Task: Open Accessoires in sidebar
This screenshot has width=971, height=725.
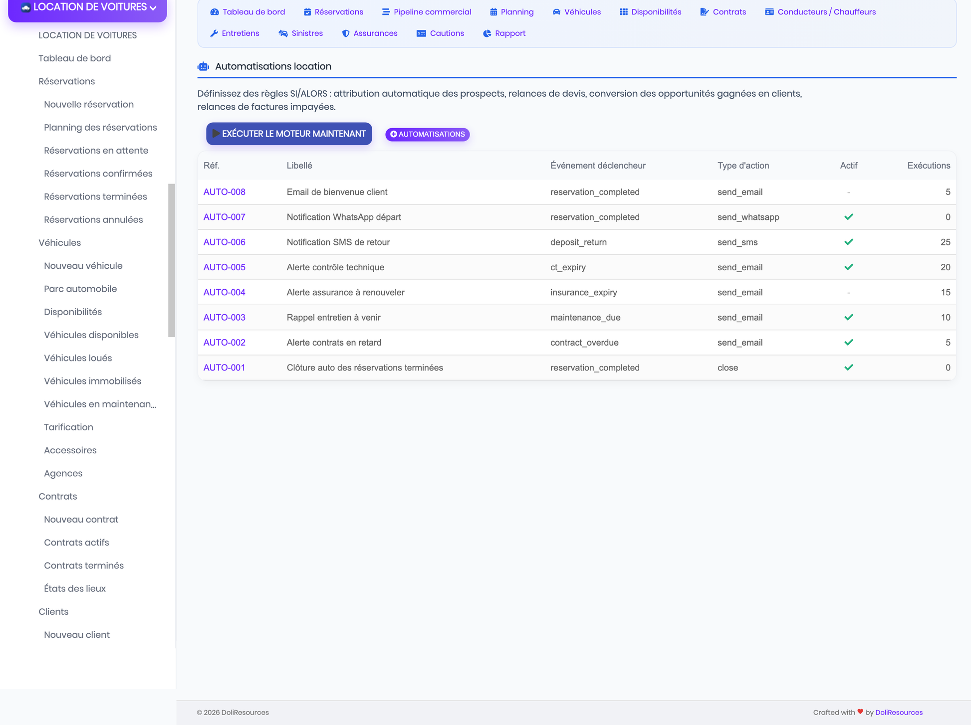Action: click(x=70, y=450)
